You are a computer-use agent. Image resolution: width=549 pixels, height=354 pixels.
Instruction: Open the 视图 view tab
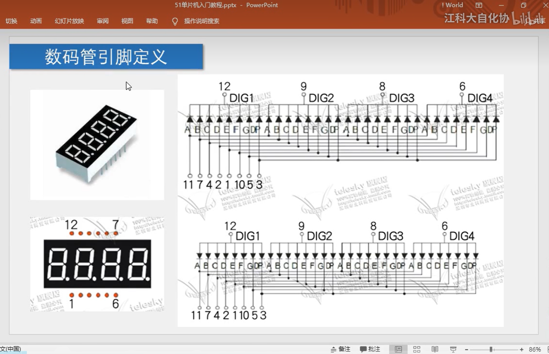pos(127,21)
